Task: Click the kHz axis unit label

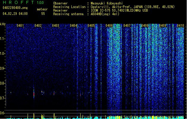Action: (3, 24)
